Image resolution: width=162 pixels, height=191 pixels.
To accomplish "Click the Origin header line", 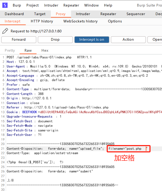I will tap(29, 98).
